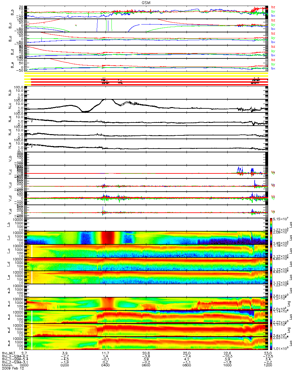This screenshot has width=292, height=377.
Task: Click the green by legend of B_b panel
Action: pos(273,11)
